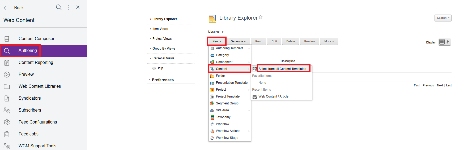Select Project in the New menu

tap(230, 90)
